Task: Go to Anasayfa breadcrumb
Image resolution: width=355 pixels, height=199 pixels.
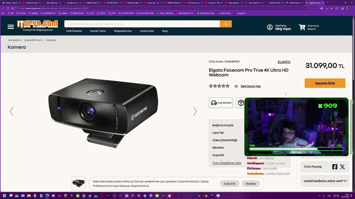Action: click(14, 40)
